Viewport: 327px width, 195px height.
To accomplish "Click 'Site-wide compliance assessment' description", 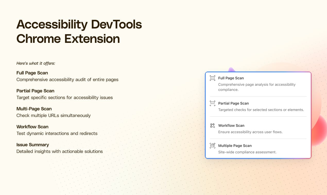I will click(x=247, y=152).
